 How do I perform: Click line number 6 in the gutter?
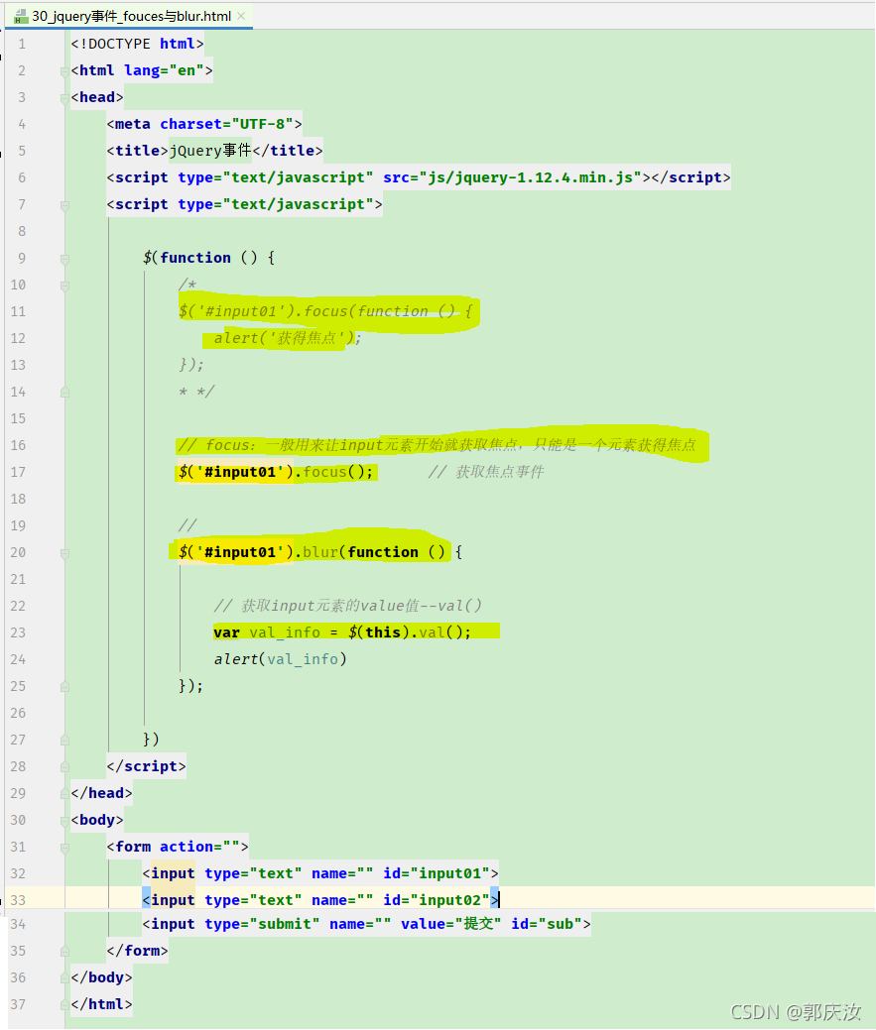tap(23, 178)
